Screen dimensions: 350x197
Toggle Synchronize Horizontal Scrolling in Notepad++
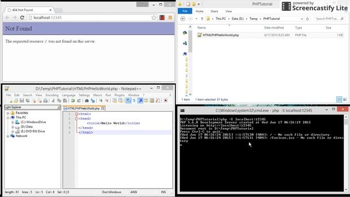click(120, 101)
